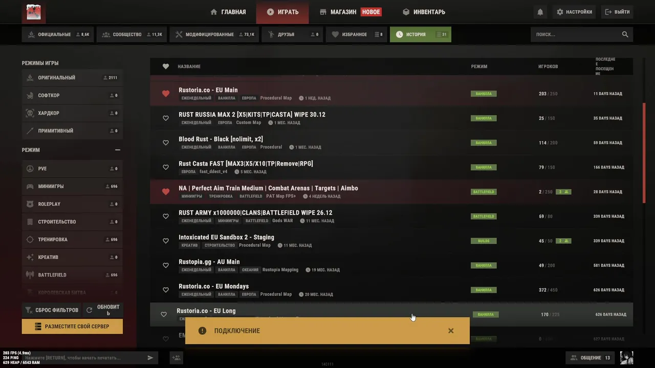Screen dimensions: 655x368
Task: Click friends badge on Intoxicated EU Sandbox row
Action: [x=563, y=241]
